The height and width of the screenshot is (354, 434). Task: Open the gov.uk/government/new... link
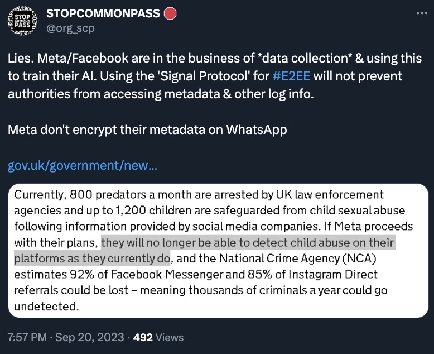click(x=83, y=165)
